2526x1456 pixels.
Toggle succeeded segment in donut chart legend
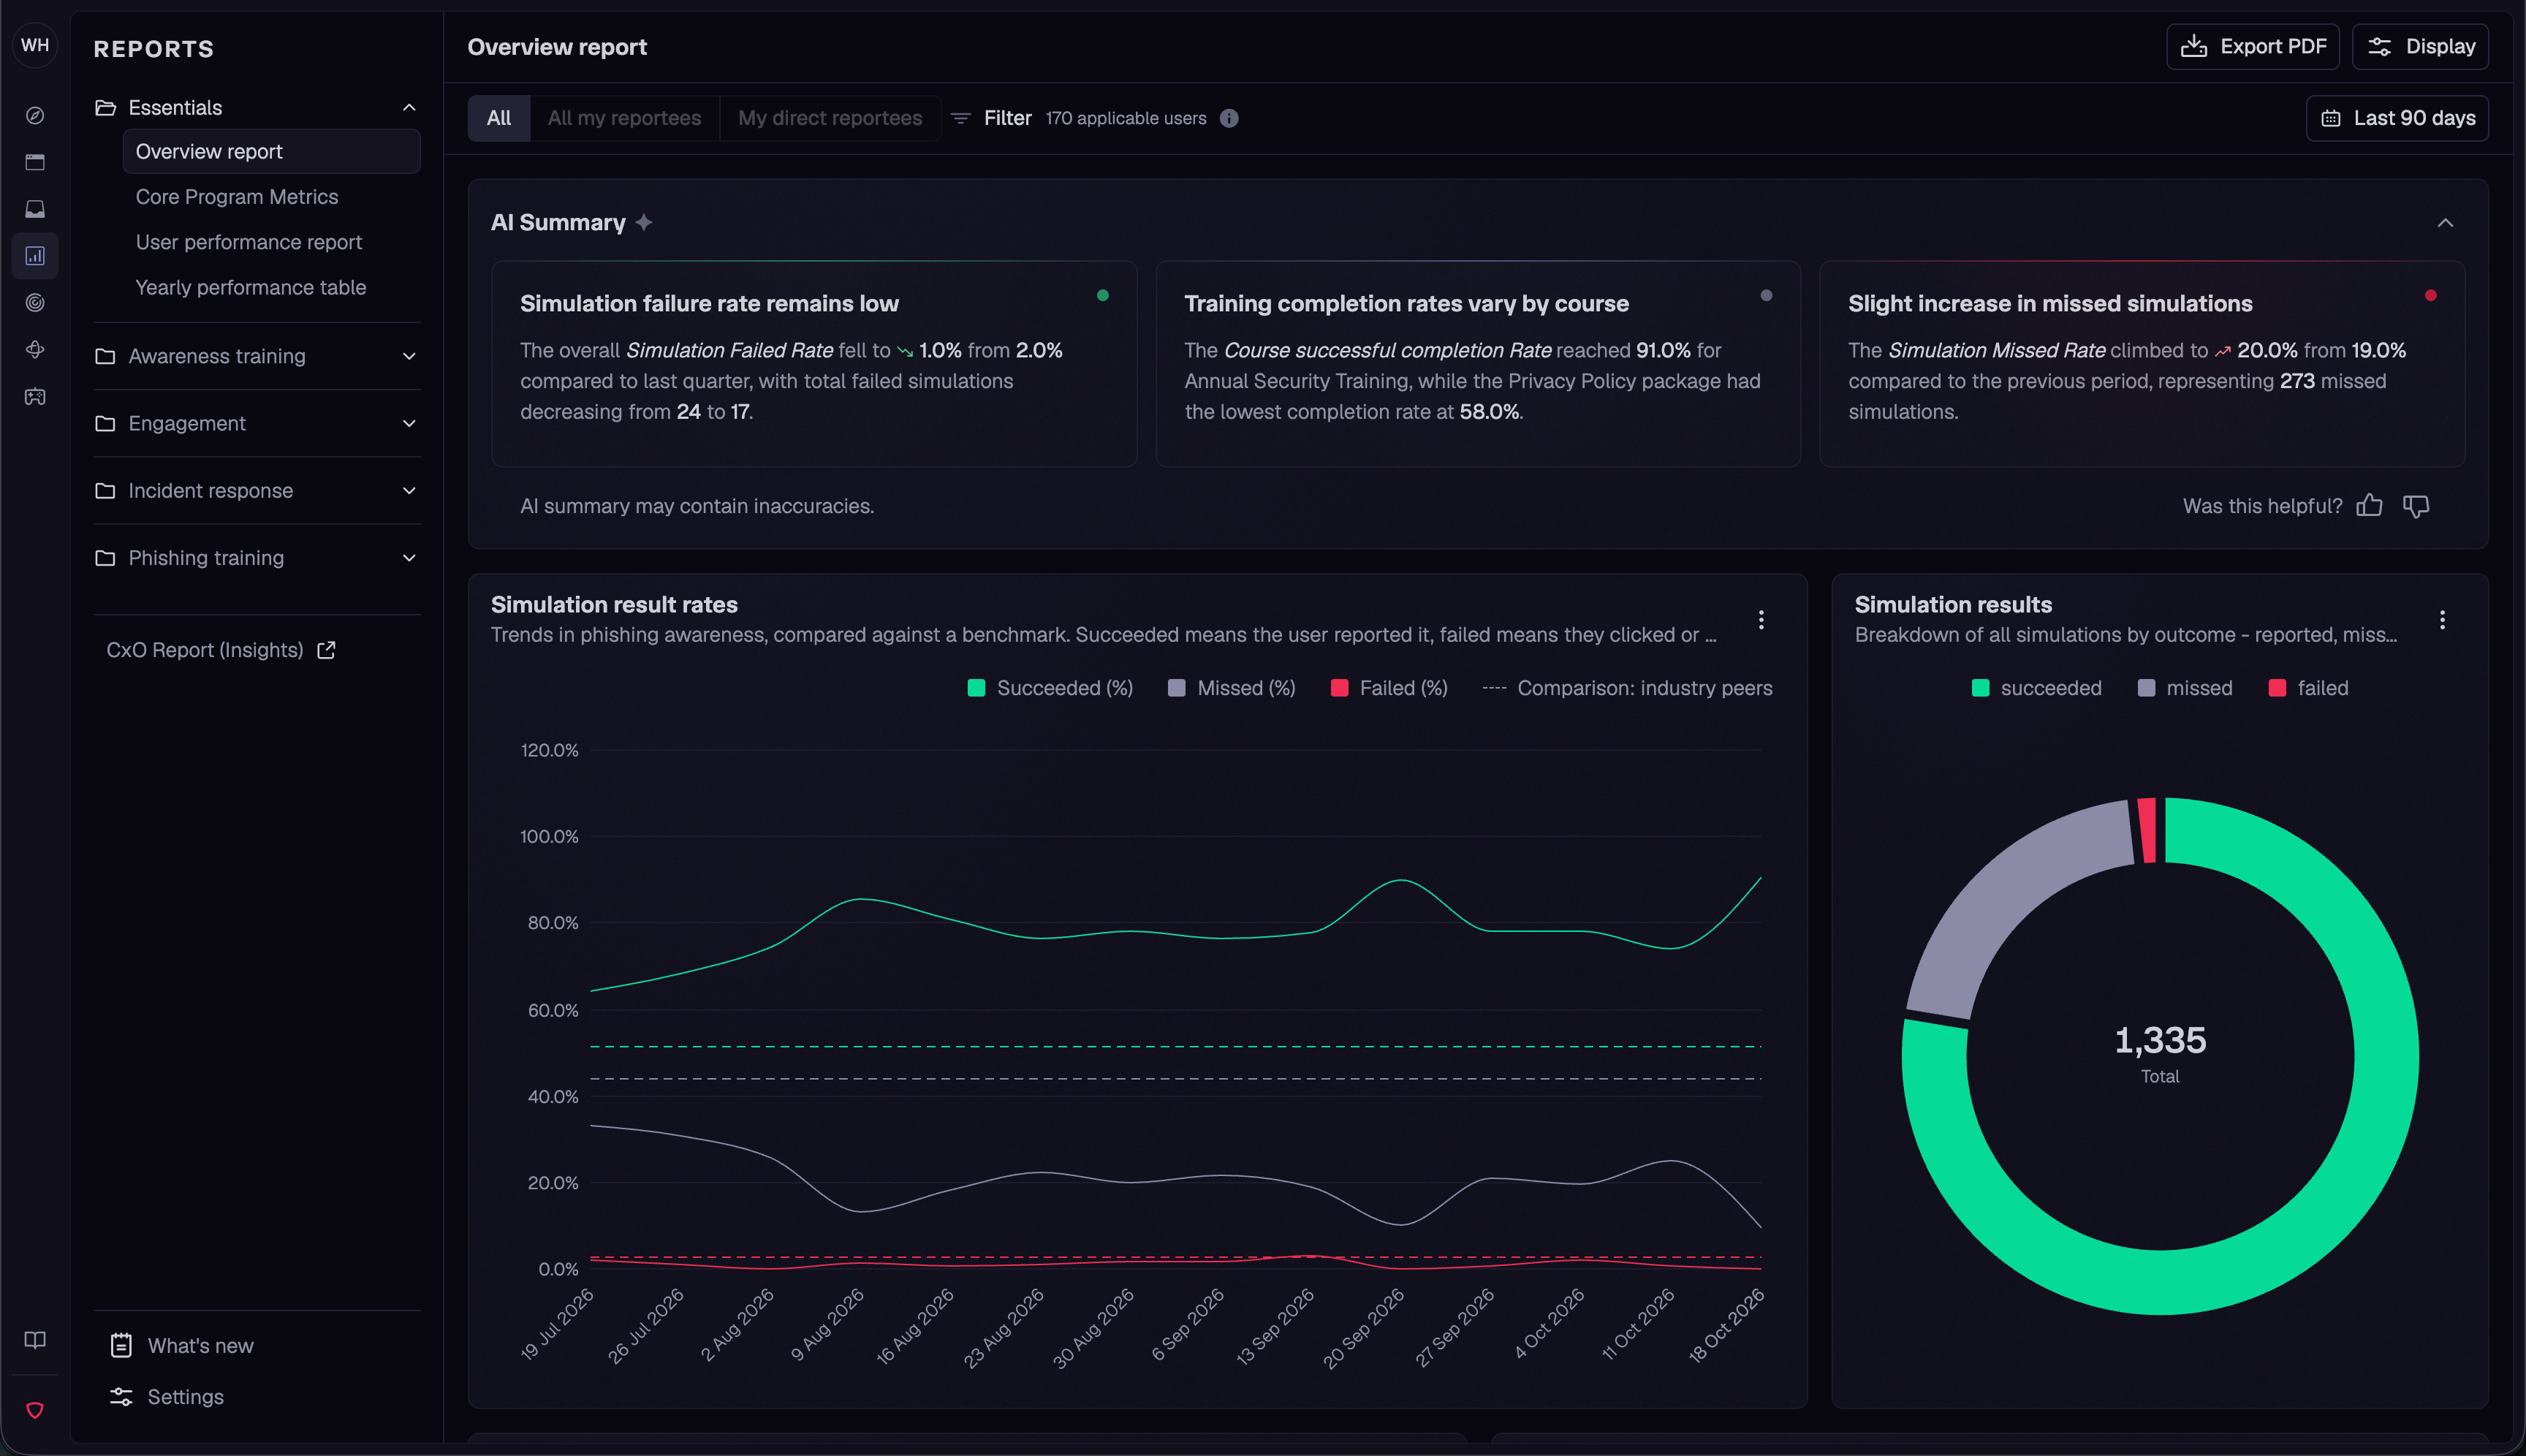tap(2036, 688)
